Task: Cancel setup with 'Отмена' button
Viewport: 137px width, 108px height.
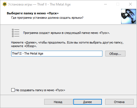Action: (119, 102)
